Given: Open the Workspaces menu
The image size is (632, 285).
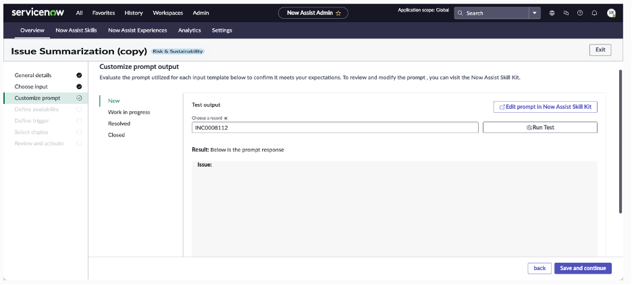Looking at the screenshot, I should pos(167,13).
